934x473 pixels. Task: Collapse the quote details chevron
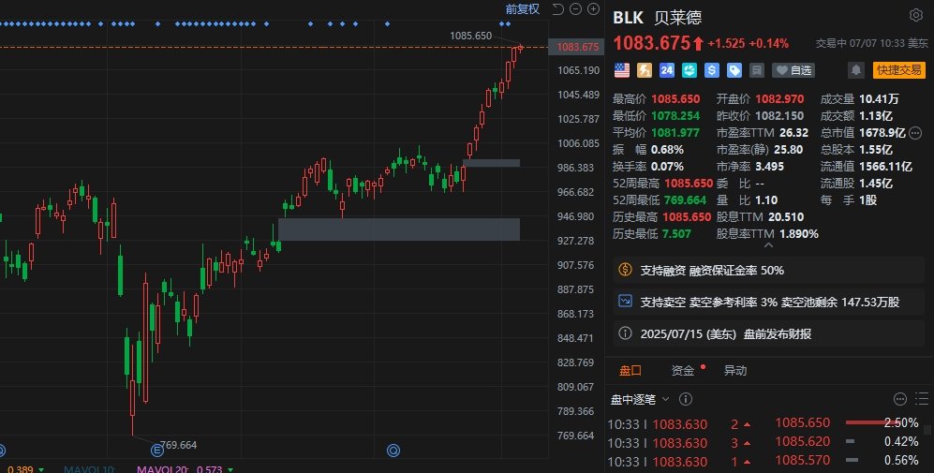pos(768,244)
